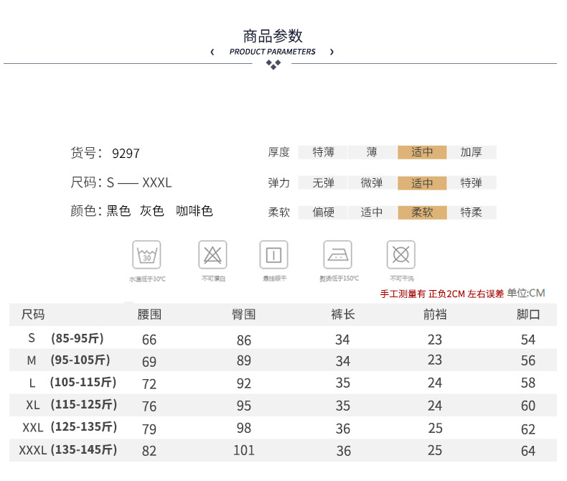
Task: Click the left chevron beside PRODUCT PARAMETERS
Action: coord(212,52)
